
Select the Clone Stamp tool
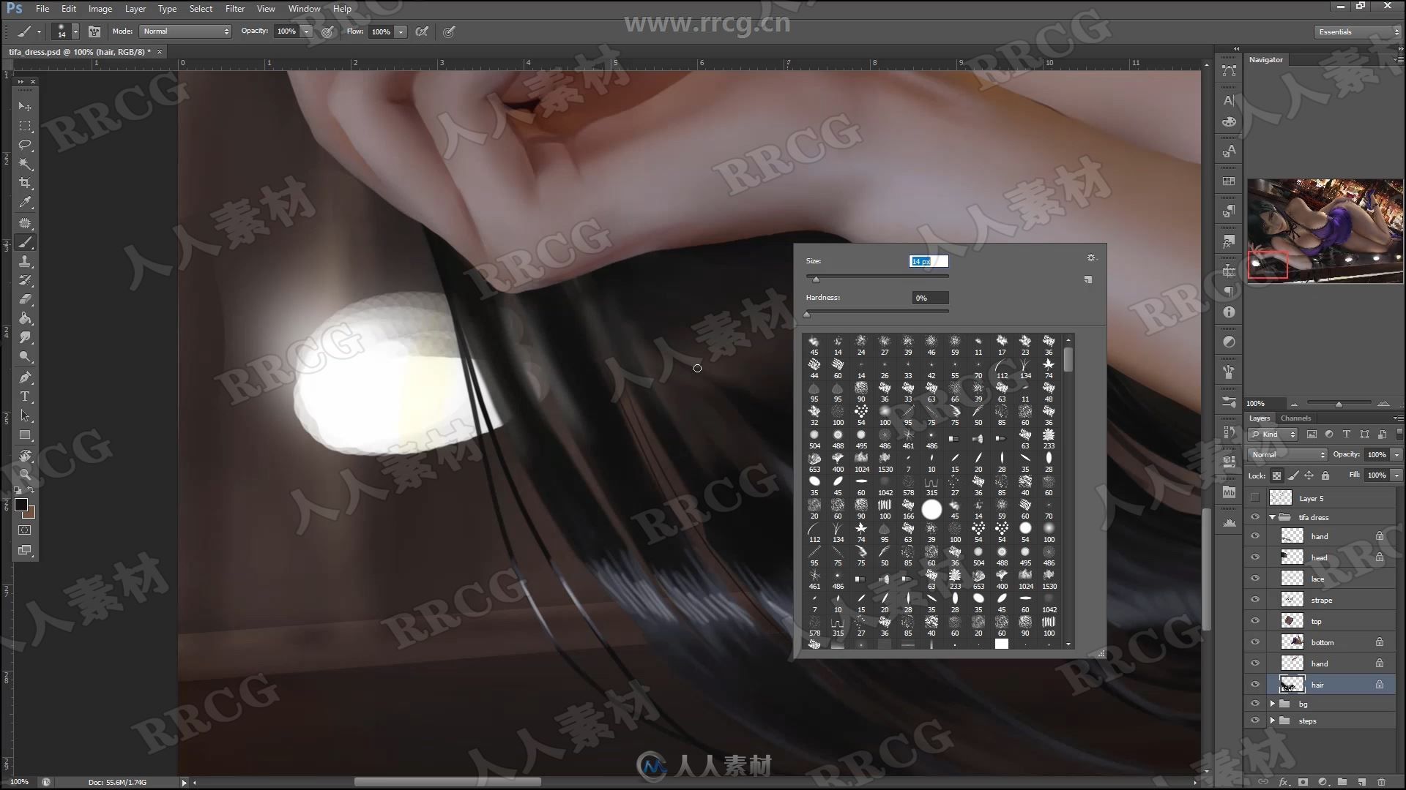25,261
